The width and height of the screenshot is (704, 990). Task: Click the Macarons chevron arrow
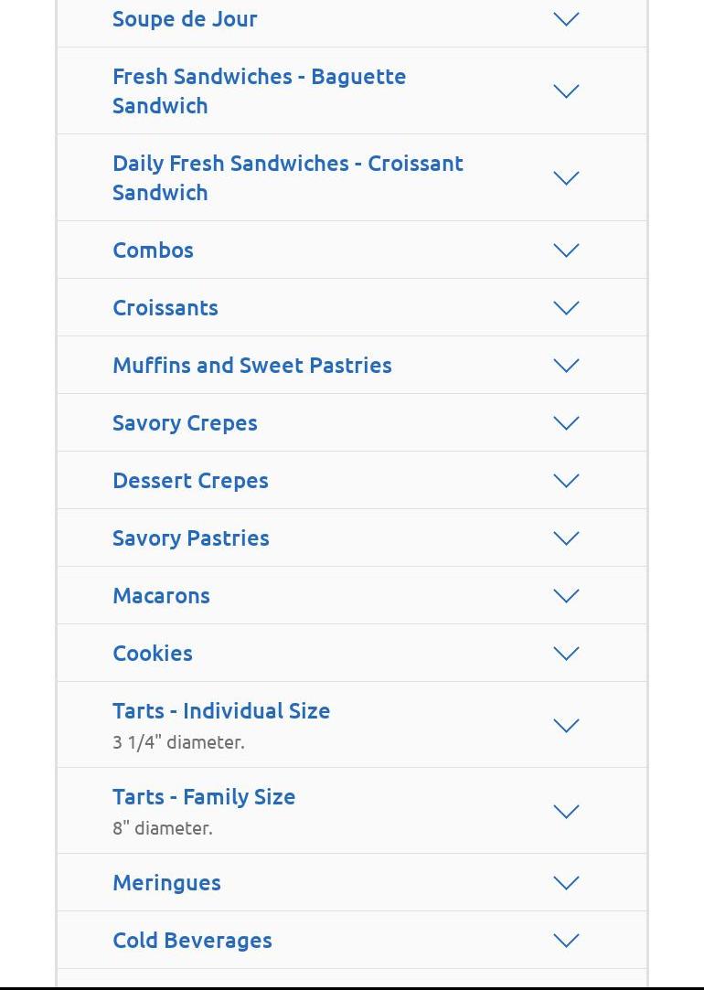pos(567,596)
